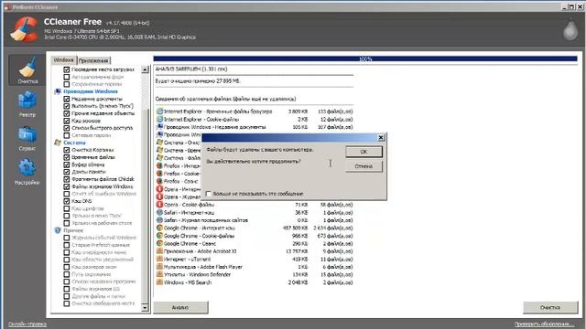Uncheck Временные файлы checkbox
Viewport: 586px width, 329px height.
click(x=67, y=157)
